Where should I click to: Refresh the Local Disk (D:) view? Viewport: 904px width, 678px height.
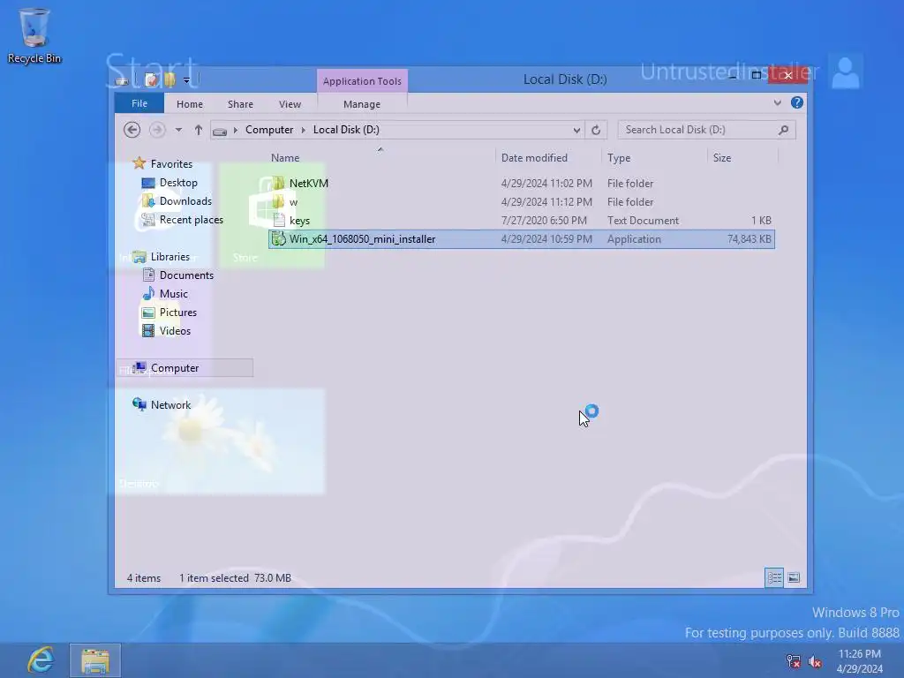[x=596, y=131]
